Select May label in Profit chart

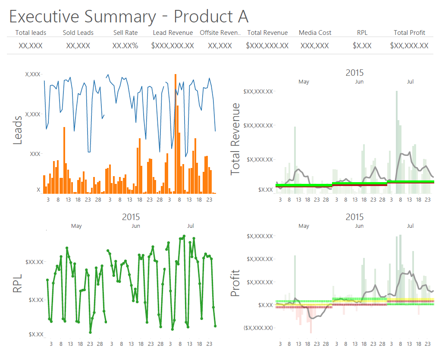pyautogui.click(x=304, y=226)
